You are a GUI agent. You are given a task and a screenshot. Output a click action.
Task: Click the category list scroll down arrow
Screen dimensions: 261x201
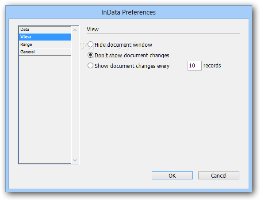75,160
